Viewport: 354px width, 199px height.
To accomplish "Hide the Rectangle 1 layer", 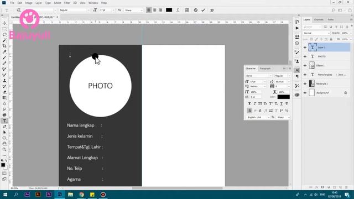I will [305, 83].
